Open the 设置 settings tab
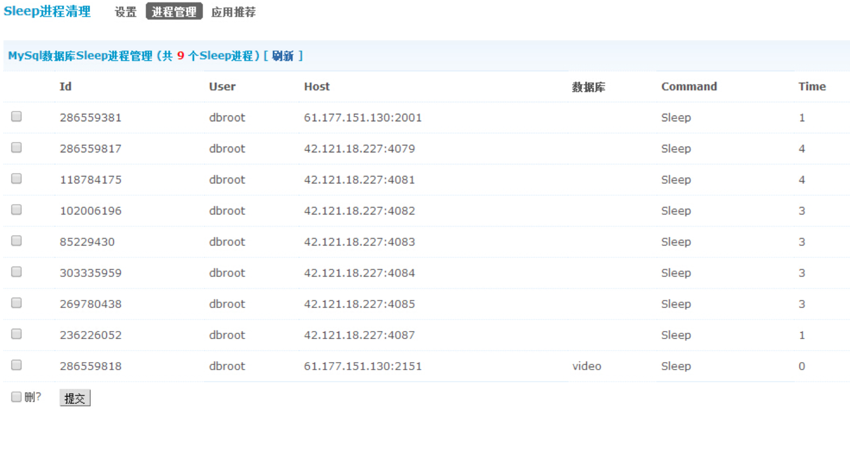The image size is (850, 450). (x=126, y=12)
